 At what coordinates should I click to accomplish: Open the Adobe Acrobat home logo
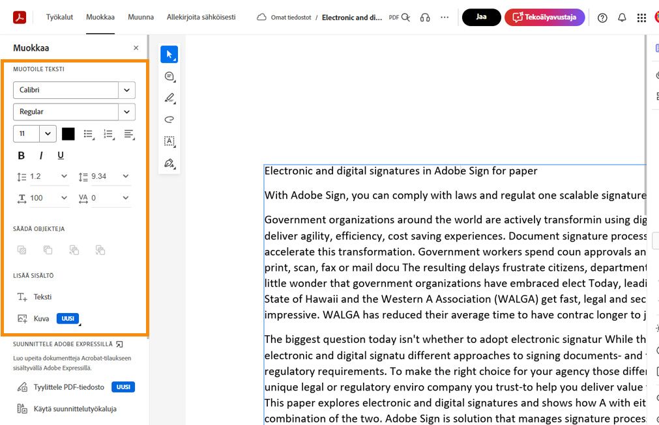[x=20, y=17]
